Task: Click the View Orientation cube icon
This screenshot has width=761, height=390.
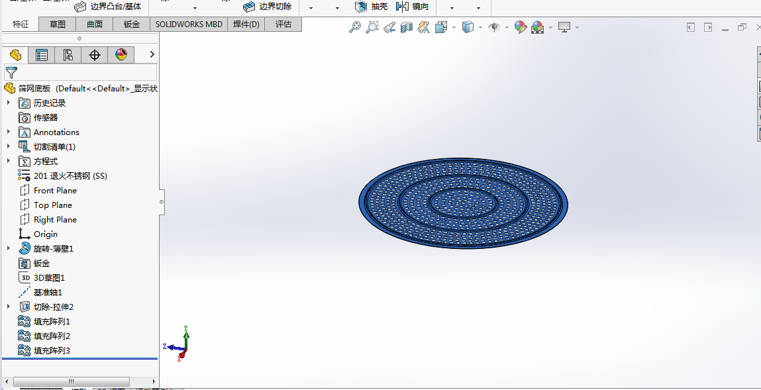Action: tap(440, 27)
